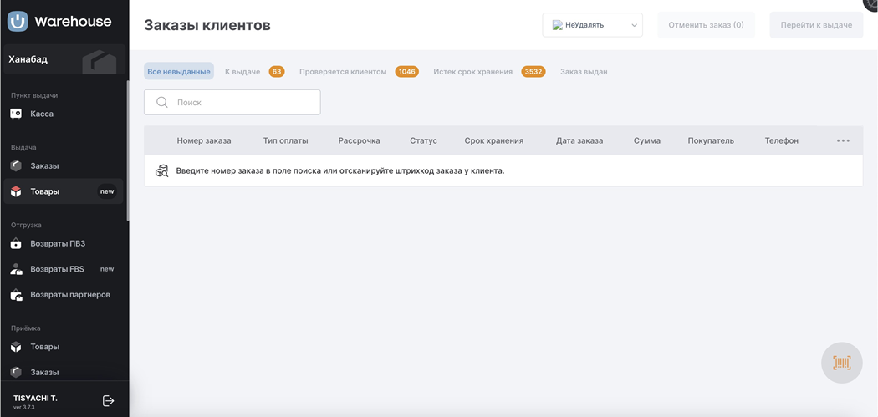This screenshot has height=417, width=878.
Task: Click the search-boxes icon in the empty table row
Action: click(162, 171)
